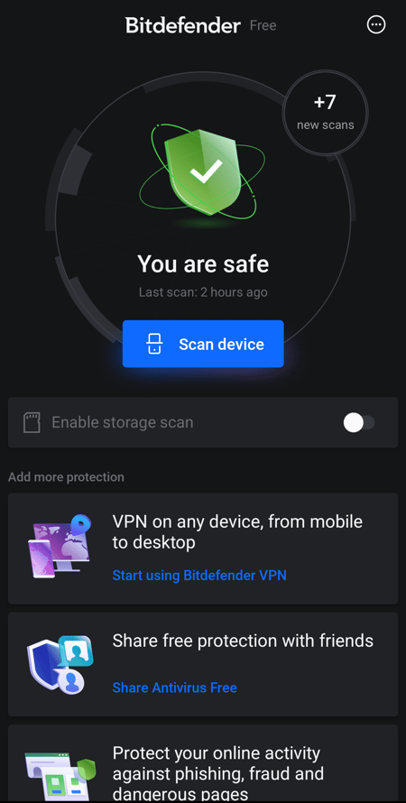Open Start using Bitdefender VPN link
This screenshot has height=803, width=406.
click(199, 575)
